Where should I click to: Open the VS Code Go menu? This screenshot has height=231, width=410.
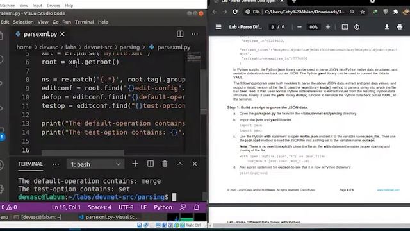pos(56,22)
